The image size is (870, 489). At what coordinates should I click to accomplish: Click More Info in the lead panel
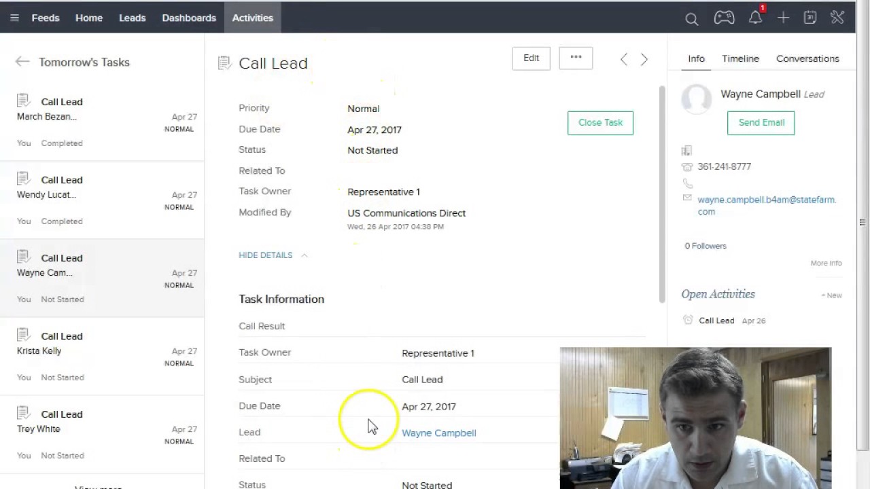(x=826, y=264)
